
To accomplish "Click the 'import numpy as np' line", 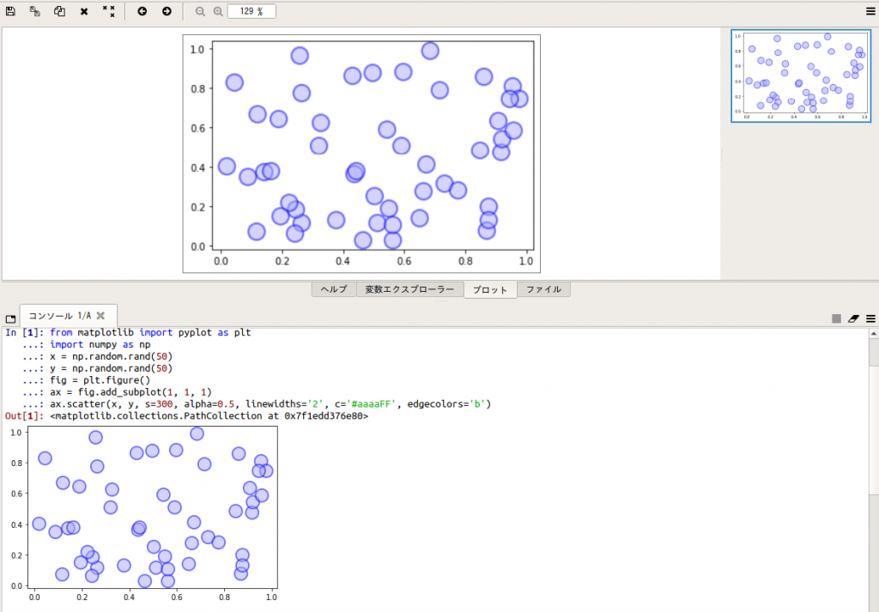I will (x=100, y=345).
